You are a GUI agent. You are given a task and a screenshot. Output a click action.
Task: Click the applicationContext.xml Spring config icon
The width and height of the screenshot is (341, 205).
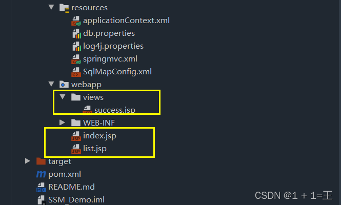[x=76, y=21]
